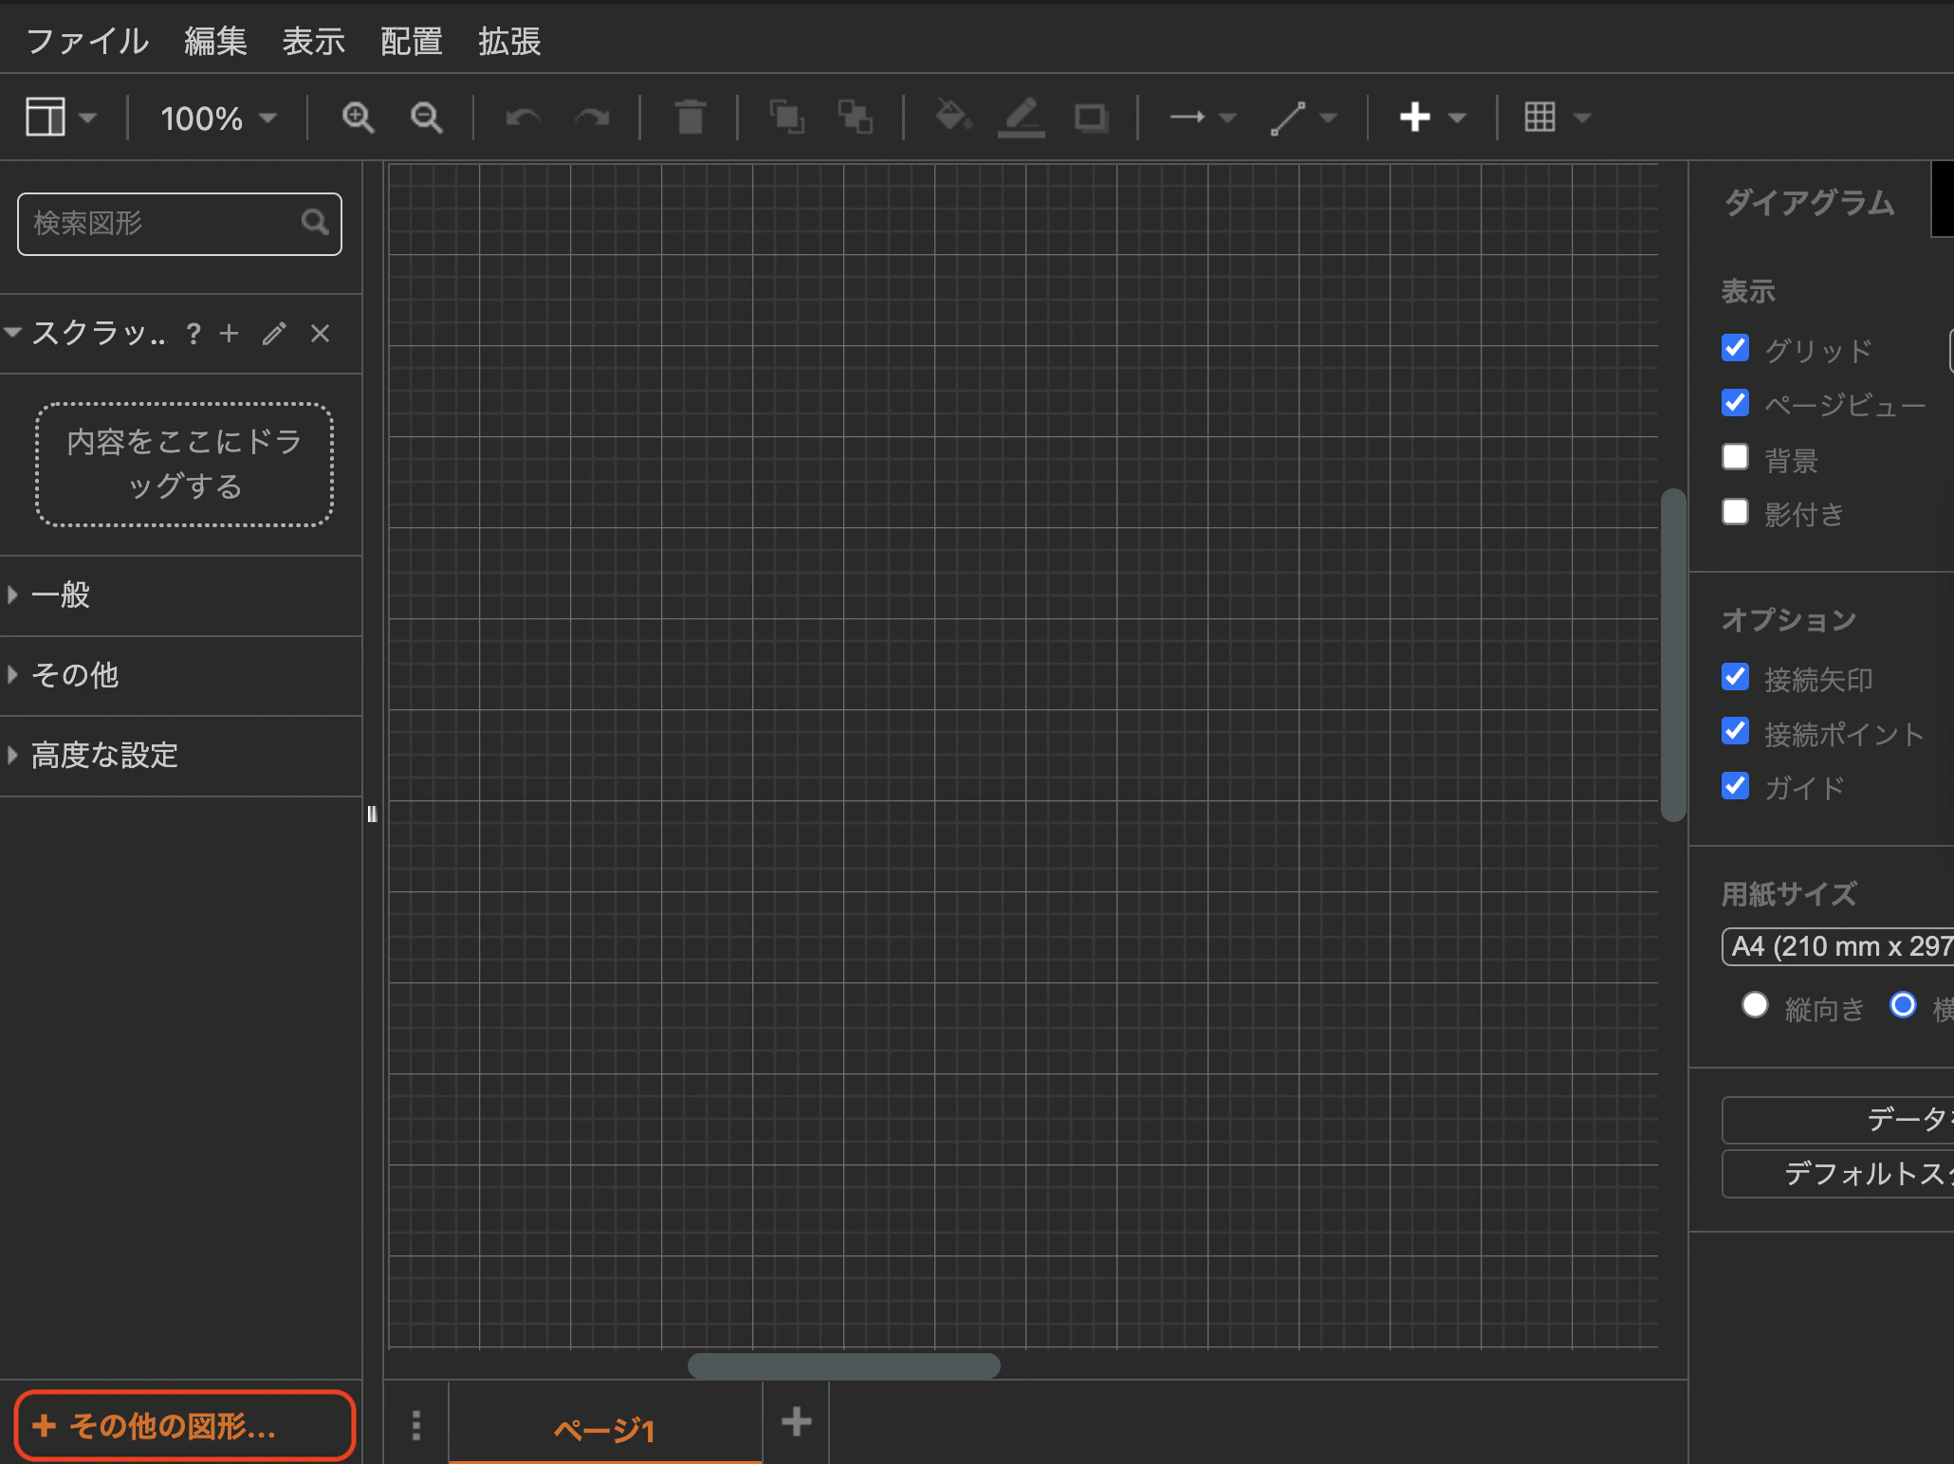Expand the 高度な設定 section
1954x1464 pixels.
(x=104, y=755)
